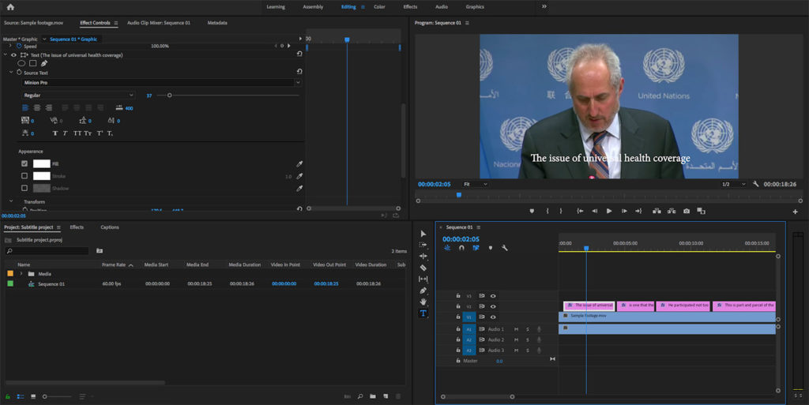Show more workspaces with double chevron
The image size is (809, 405).
(544, 6)
